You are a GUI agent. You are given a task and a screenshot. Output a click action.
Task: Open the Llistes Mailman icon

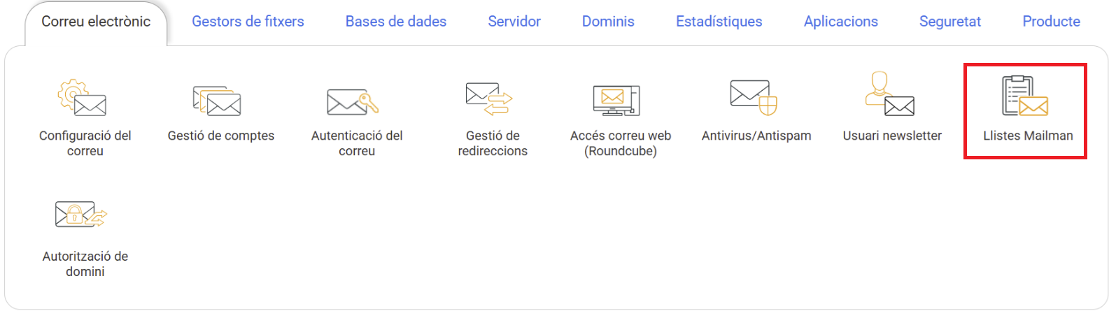[x=1025, y=96]
